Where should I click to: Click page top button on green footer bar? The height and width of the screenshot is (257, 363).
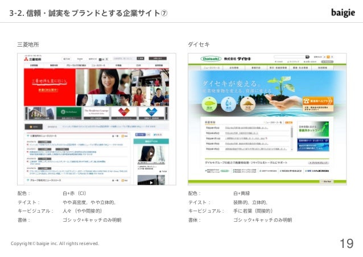(x=327, y=181)
